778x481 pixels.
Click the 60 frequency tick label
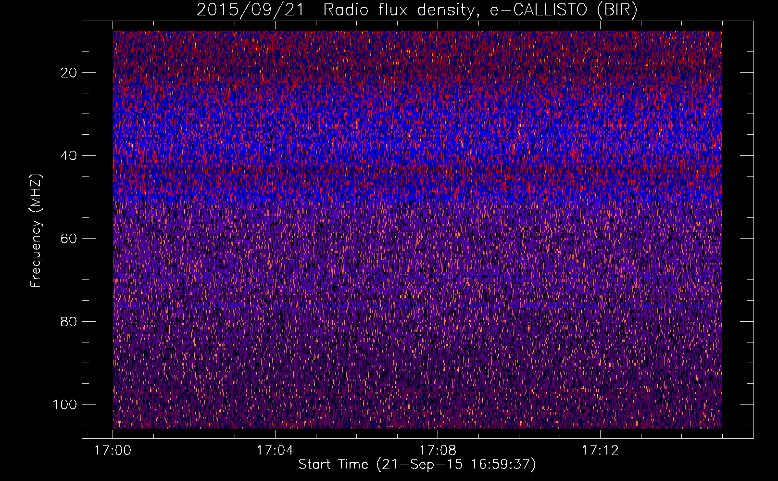(x=69, y=239)
